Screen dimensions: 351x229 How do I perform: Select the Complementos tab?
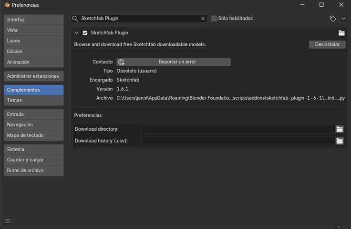click(34, 90)
